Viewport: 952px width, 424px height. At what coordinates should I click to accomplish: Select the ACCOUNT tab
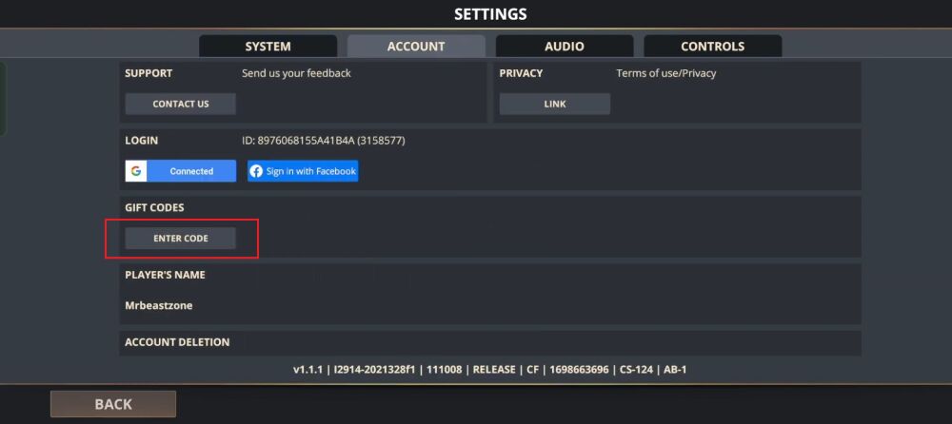416,46
